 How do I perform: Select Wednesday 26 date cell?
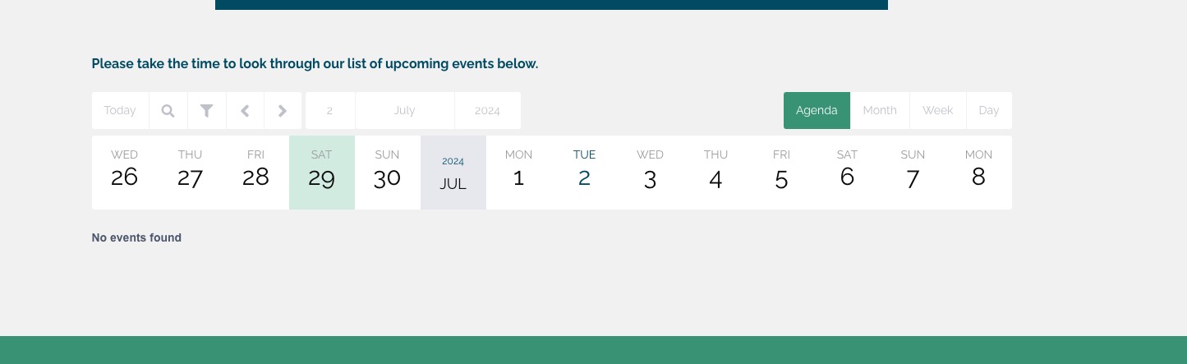pos(125,173)
